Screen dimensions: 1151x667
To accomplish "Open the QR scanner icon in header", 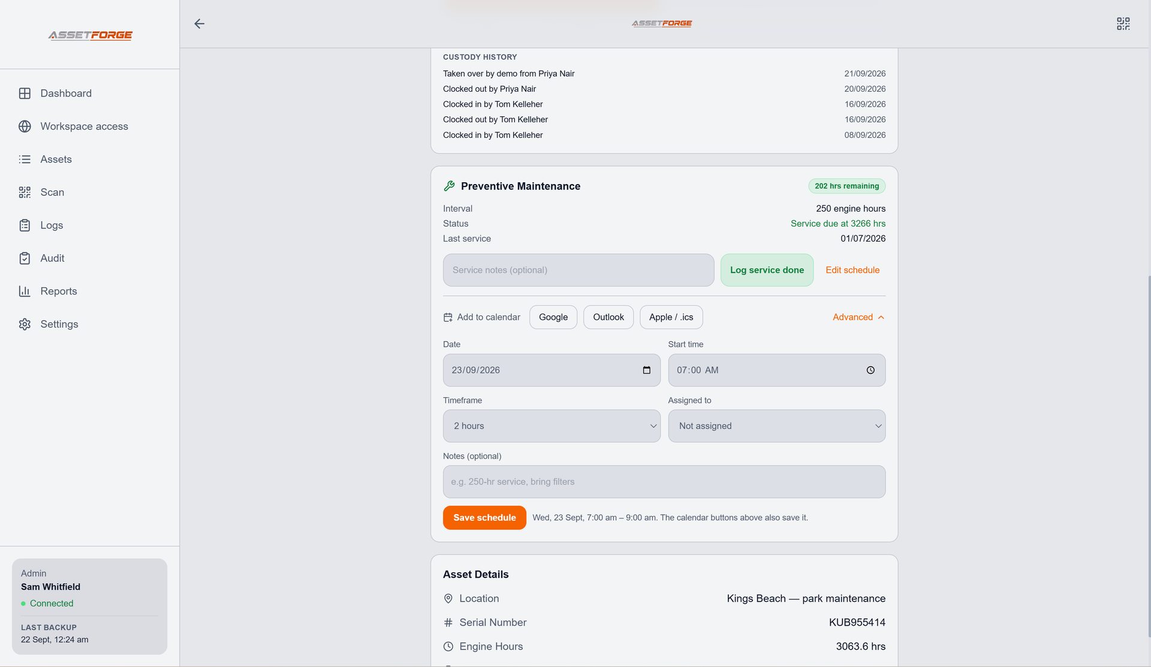I will 1123,23.
